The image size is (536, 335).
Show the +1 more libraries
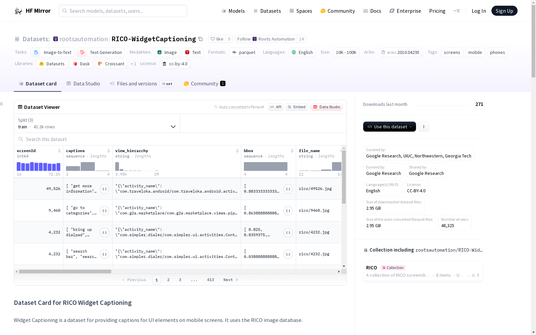point(133,64)
